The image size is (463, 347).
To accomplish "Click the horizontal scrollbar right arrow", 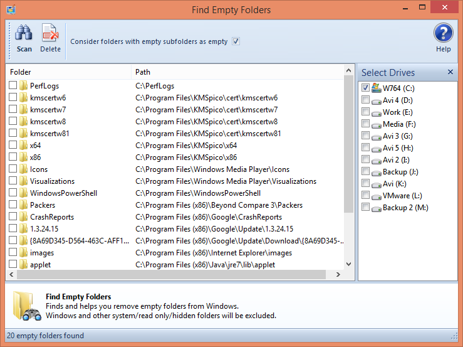I will tap(338, 274).
